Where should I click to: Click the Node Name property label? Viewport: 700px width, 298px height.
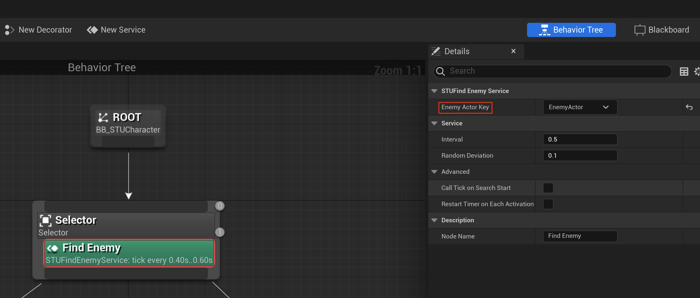458,236
